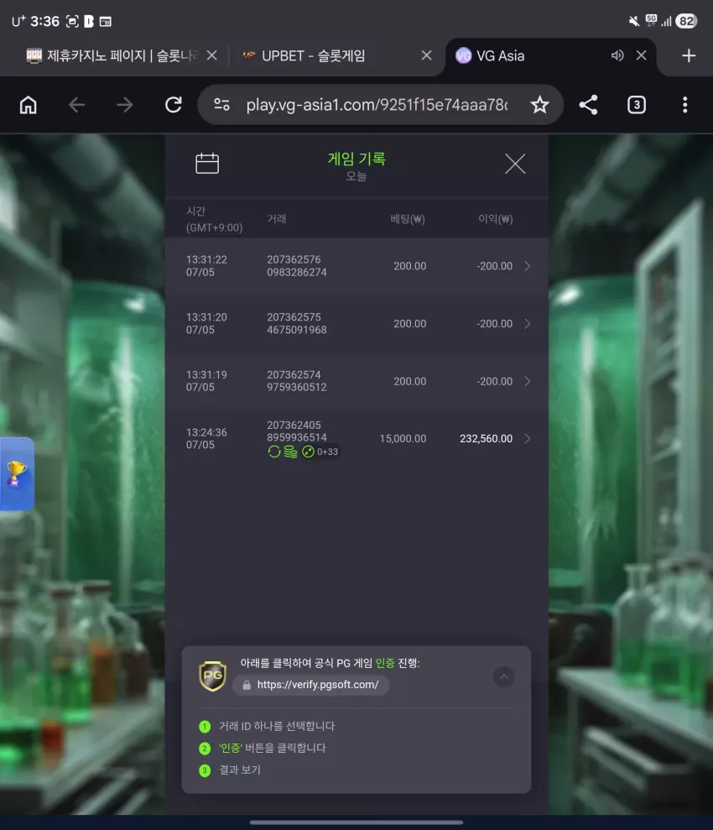Click the free spin cycle icon
This screenshot has height=830, width=713.
274,452
